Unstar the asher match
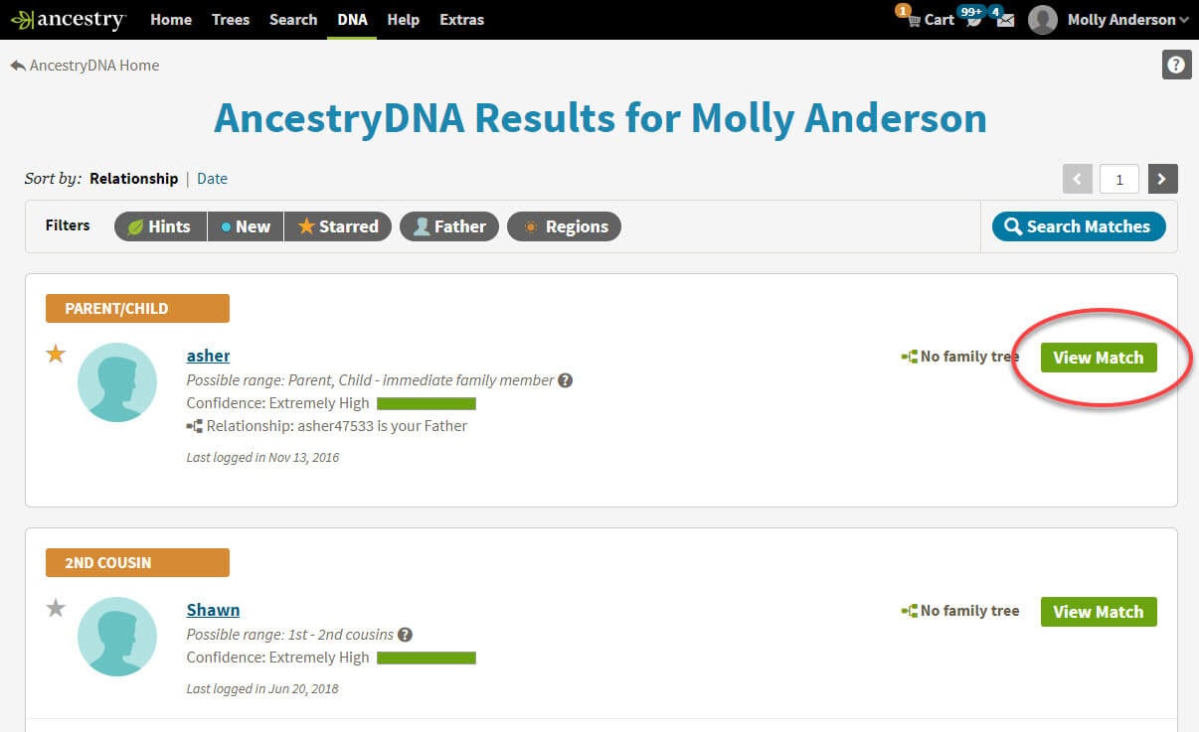 [x=56, y=354]
